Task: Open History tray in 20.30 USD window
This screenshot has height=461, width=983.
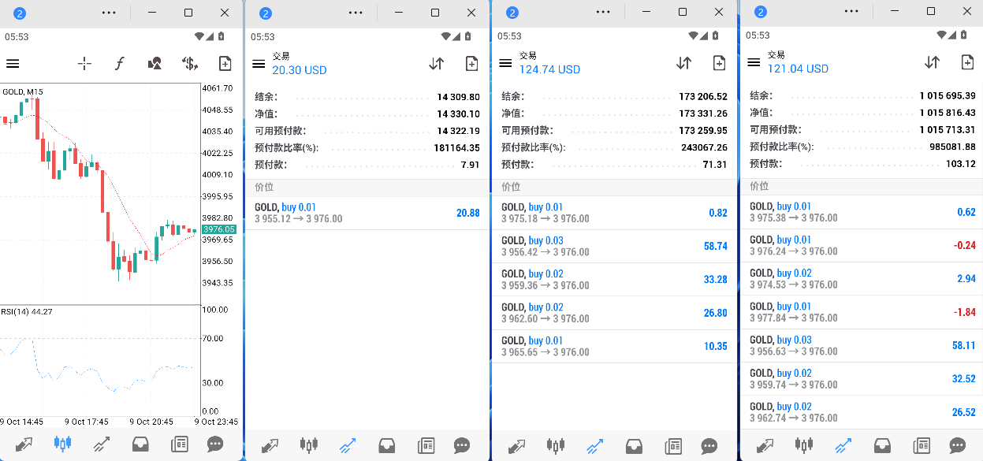Action: [x=387, y=446]
